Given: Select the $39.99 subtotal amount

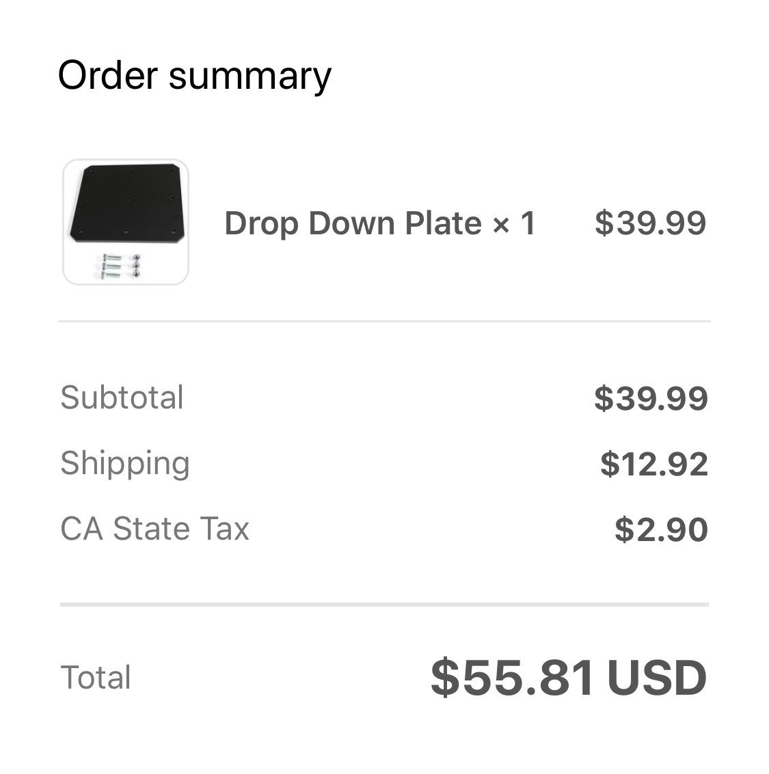Looking at the screenshot, I should tap(651, 398).
